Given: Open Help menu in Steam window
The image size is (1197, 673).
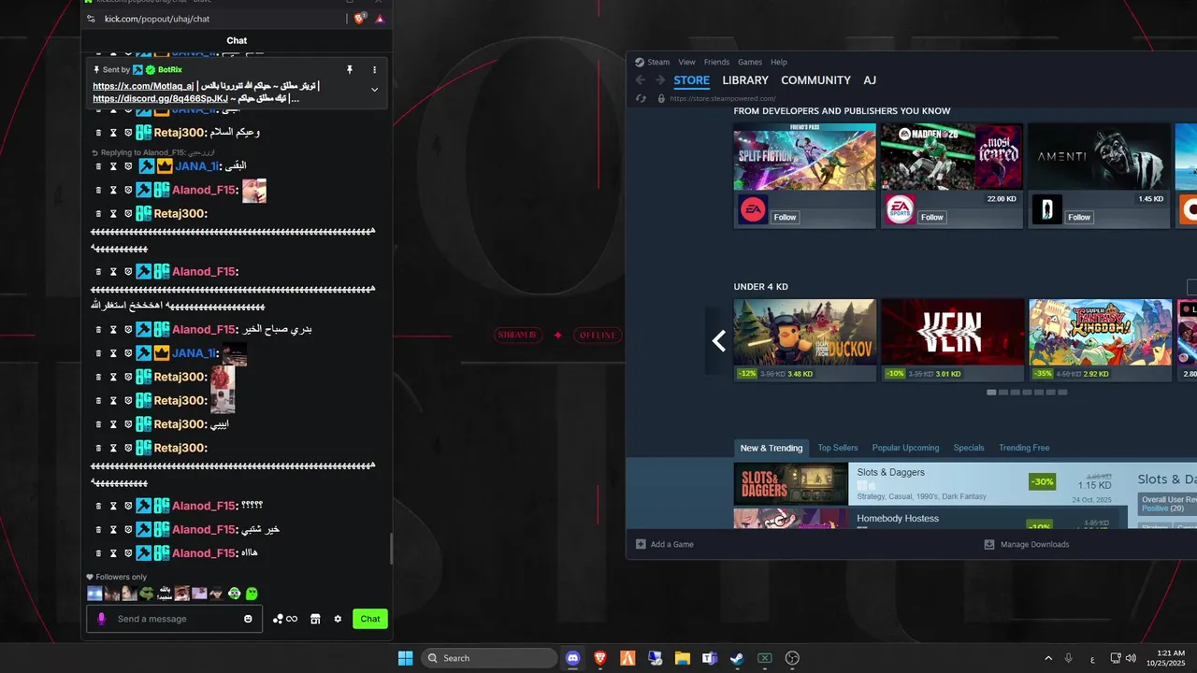Looking at the screenshot, I should pos(779,63).
